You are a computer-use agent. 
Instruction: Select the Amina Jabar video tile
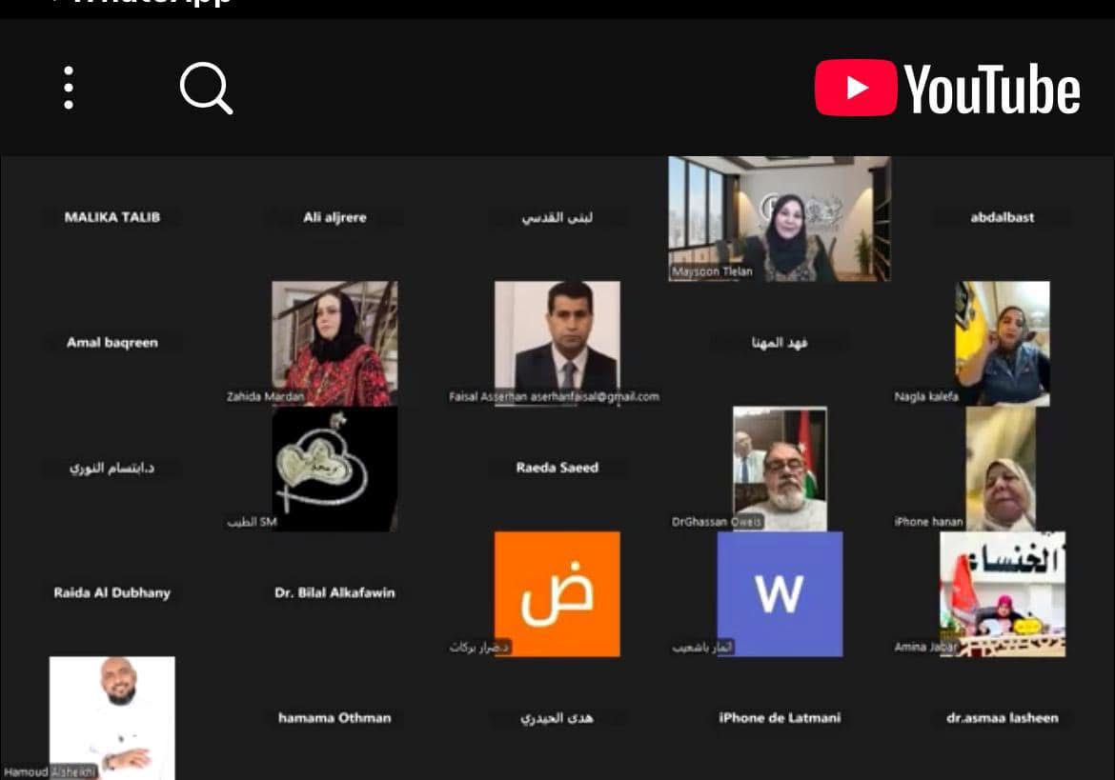coord(1002,593)
